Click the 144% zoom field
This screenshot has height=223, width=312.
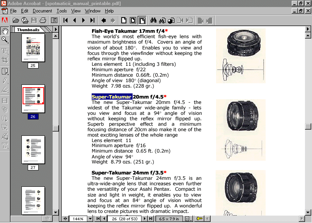pyautogui.click(x=78, y=219)
